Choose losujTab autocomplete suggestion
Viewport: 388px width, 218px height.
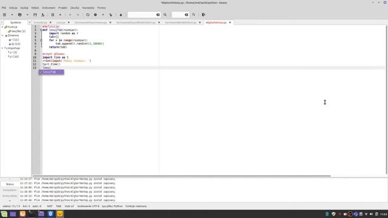click(51, 72)
